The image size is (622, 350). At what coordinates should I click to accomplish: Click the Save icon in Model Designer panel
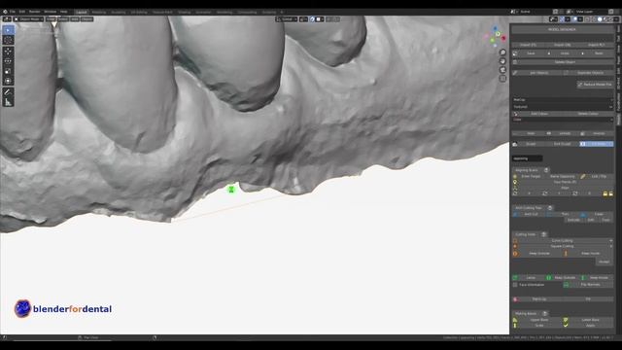point(515,53)
